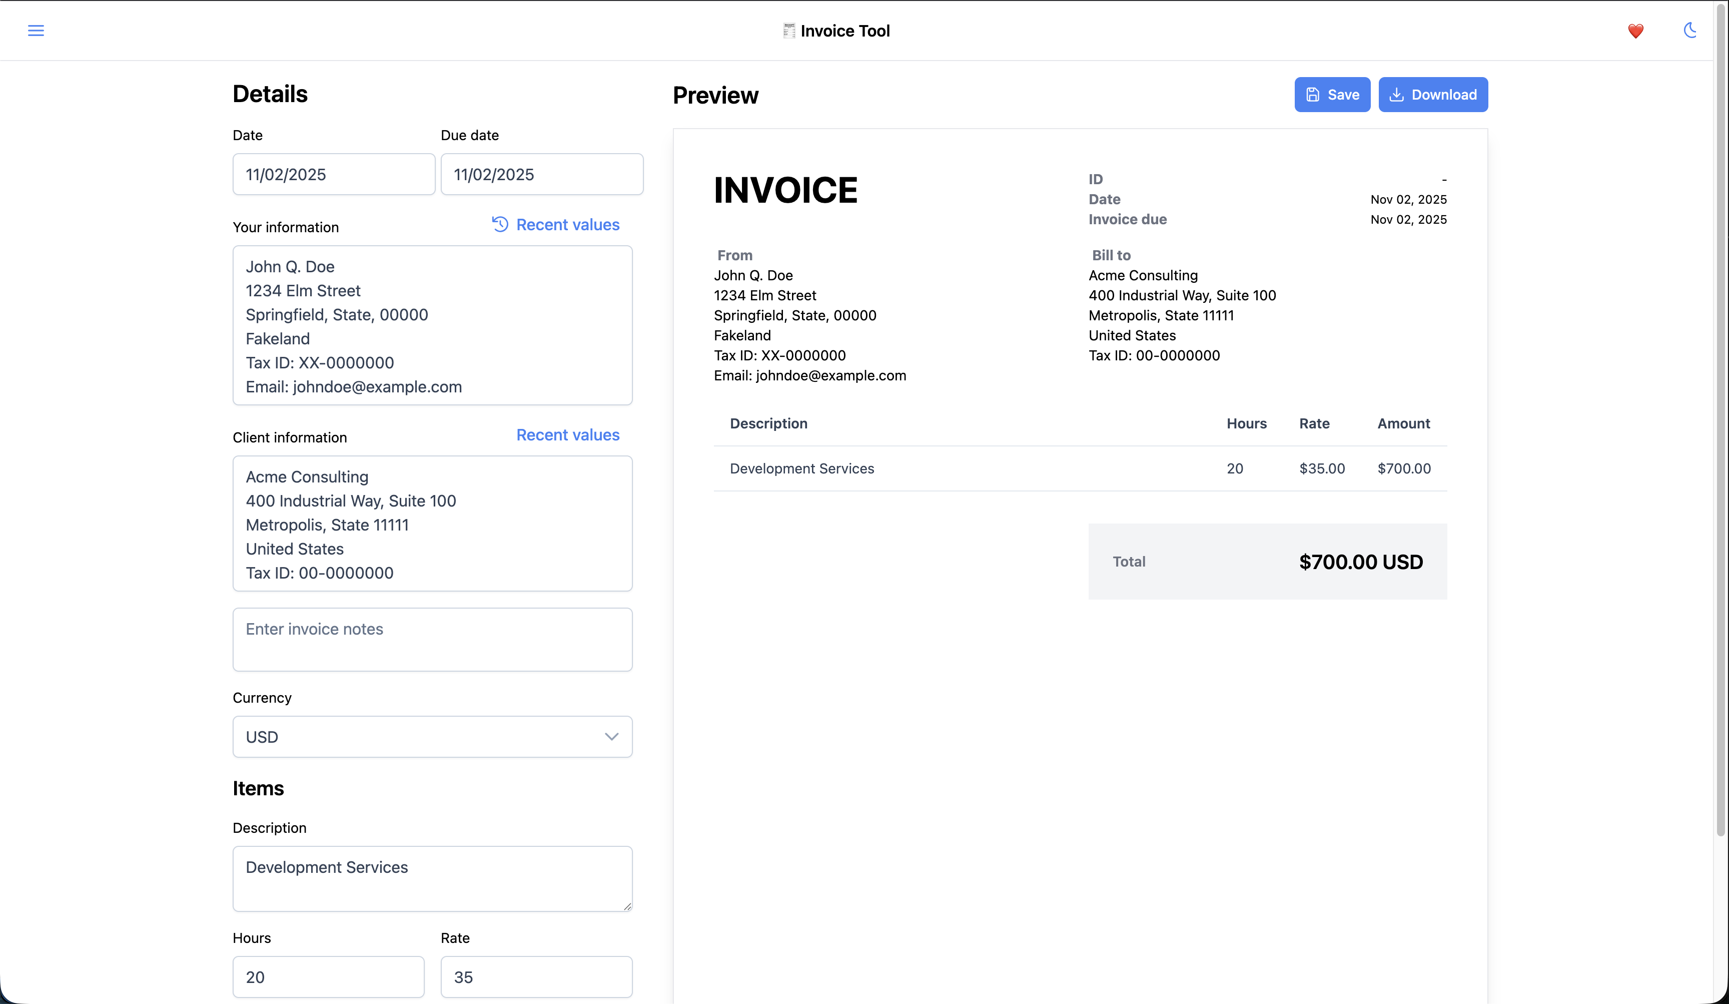Expand Recent values for Your information
This screenshot has width=1729, height=1004.
click(567, 224)
